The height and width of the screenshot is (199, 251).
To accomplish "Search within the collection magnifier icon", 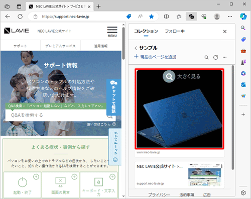I will click(x=207, y=58).
